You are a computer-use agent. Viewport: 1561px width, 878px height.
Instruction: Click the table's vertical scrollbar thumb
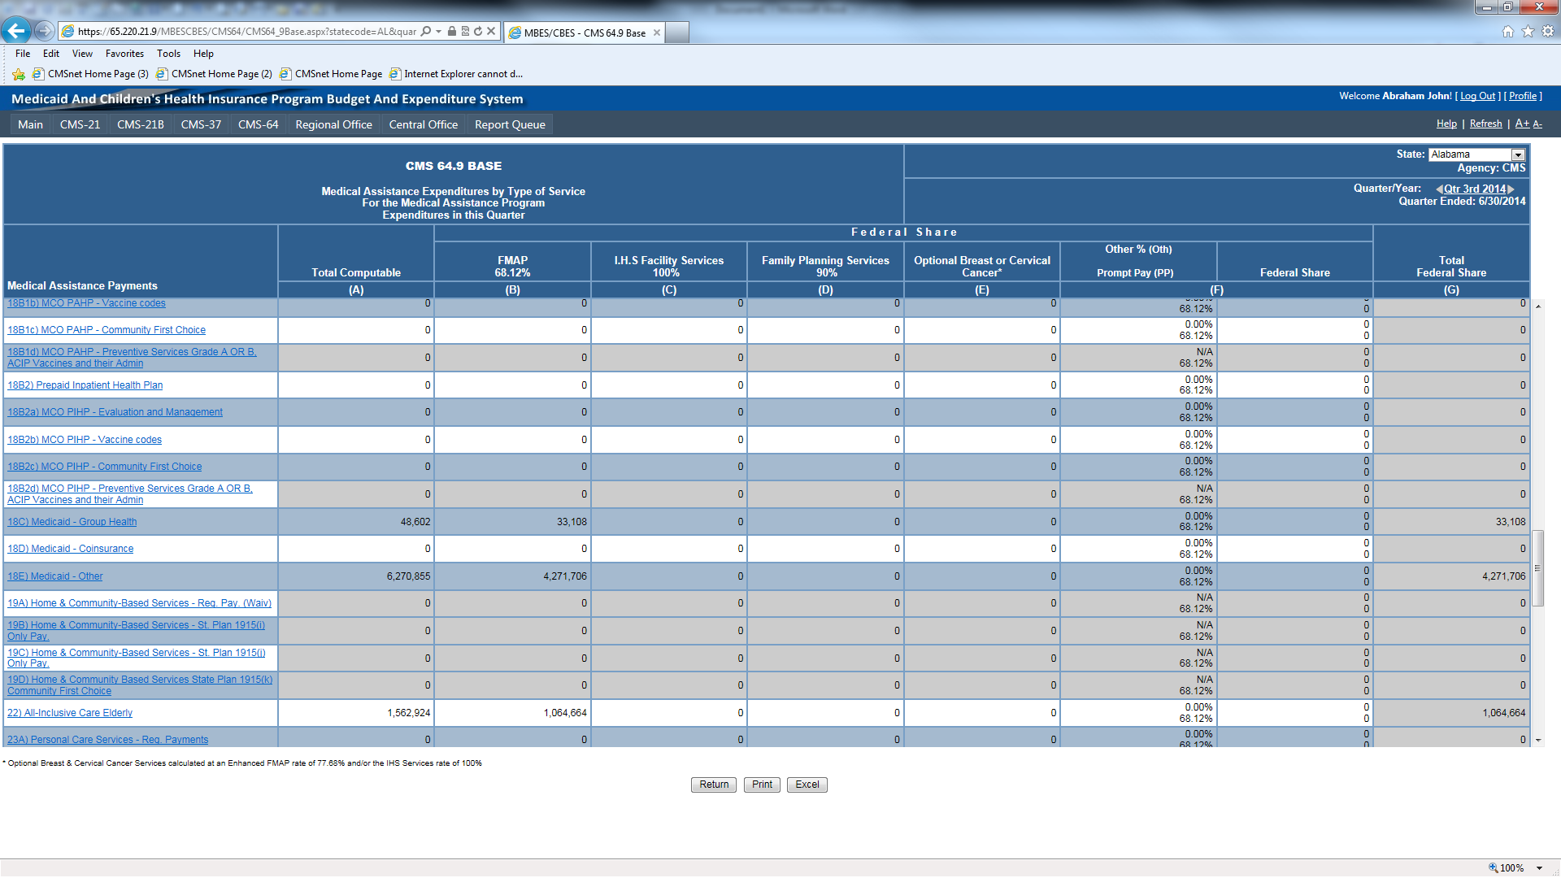pos(1537,568)
